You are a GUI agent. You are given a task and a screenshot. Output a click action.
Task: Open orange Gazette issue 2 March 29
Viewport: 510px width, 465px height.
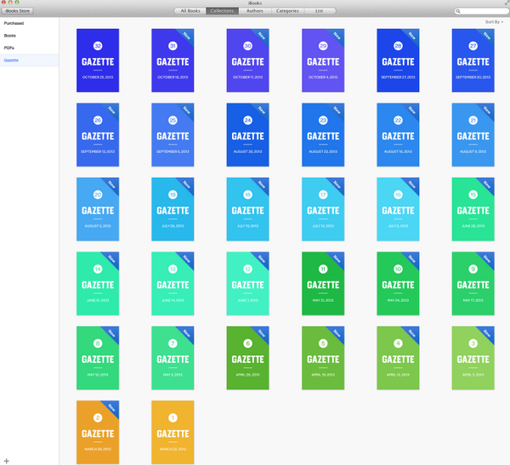98,432
